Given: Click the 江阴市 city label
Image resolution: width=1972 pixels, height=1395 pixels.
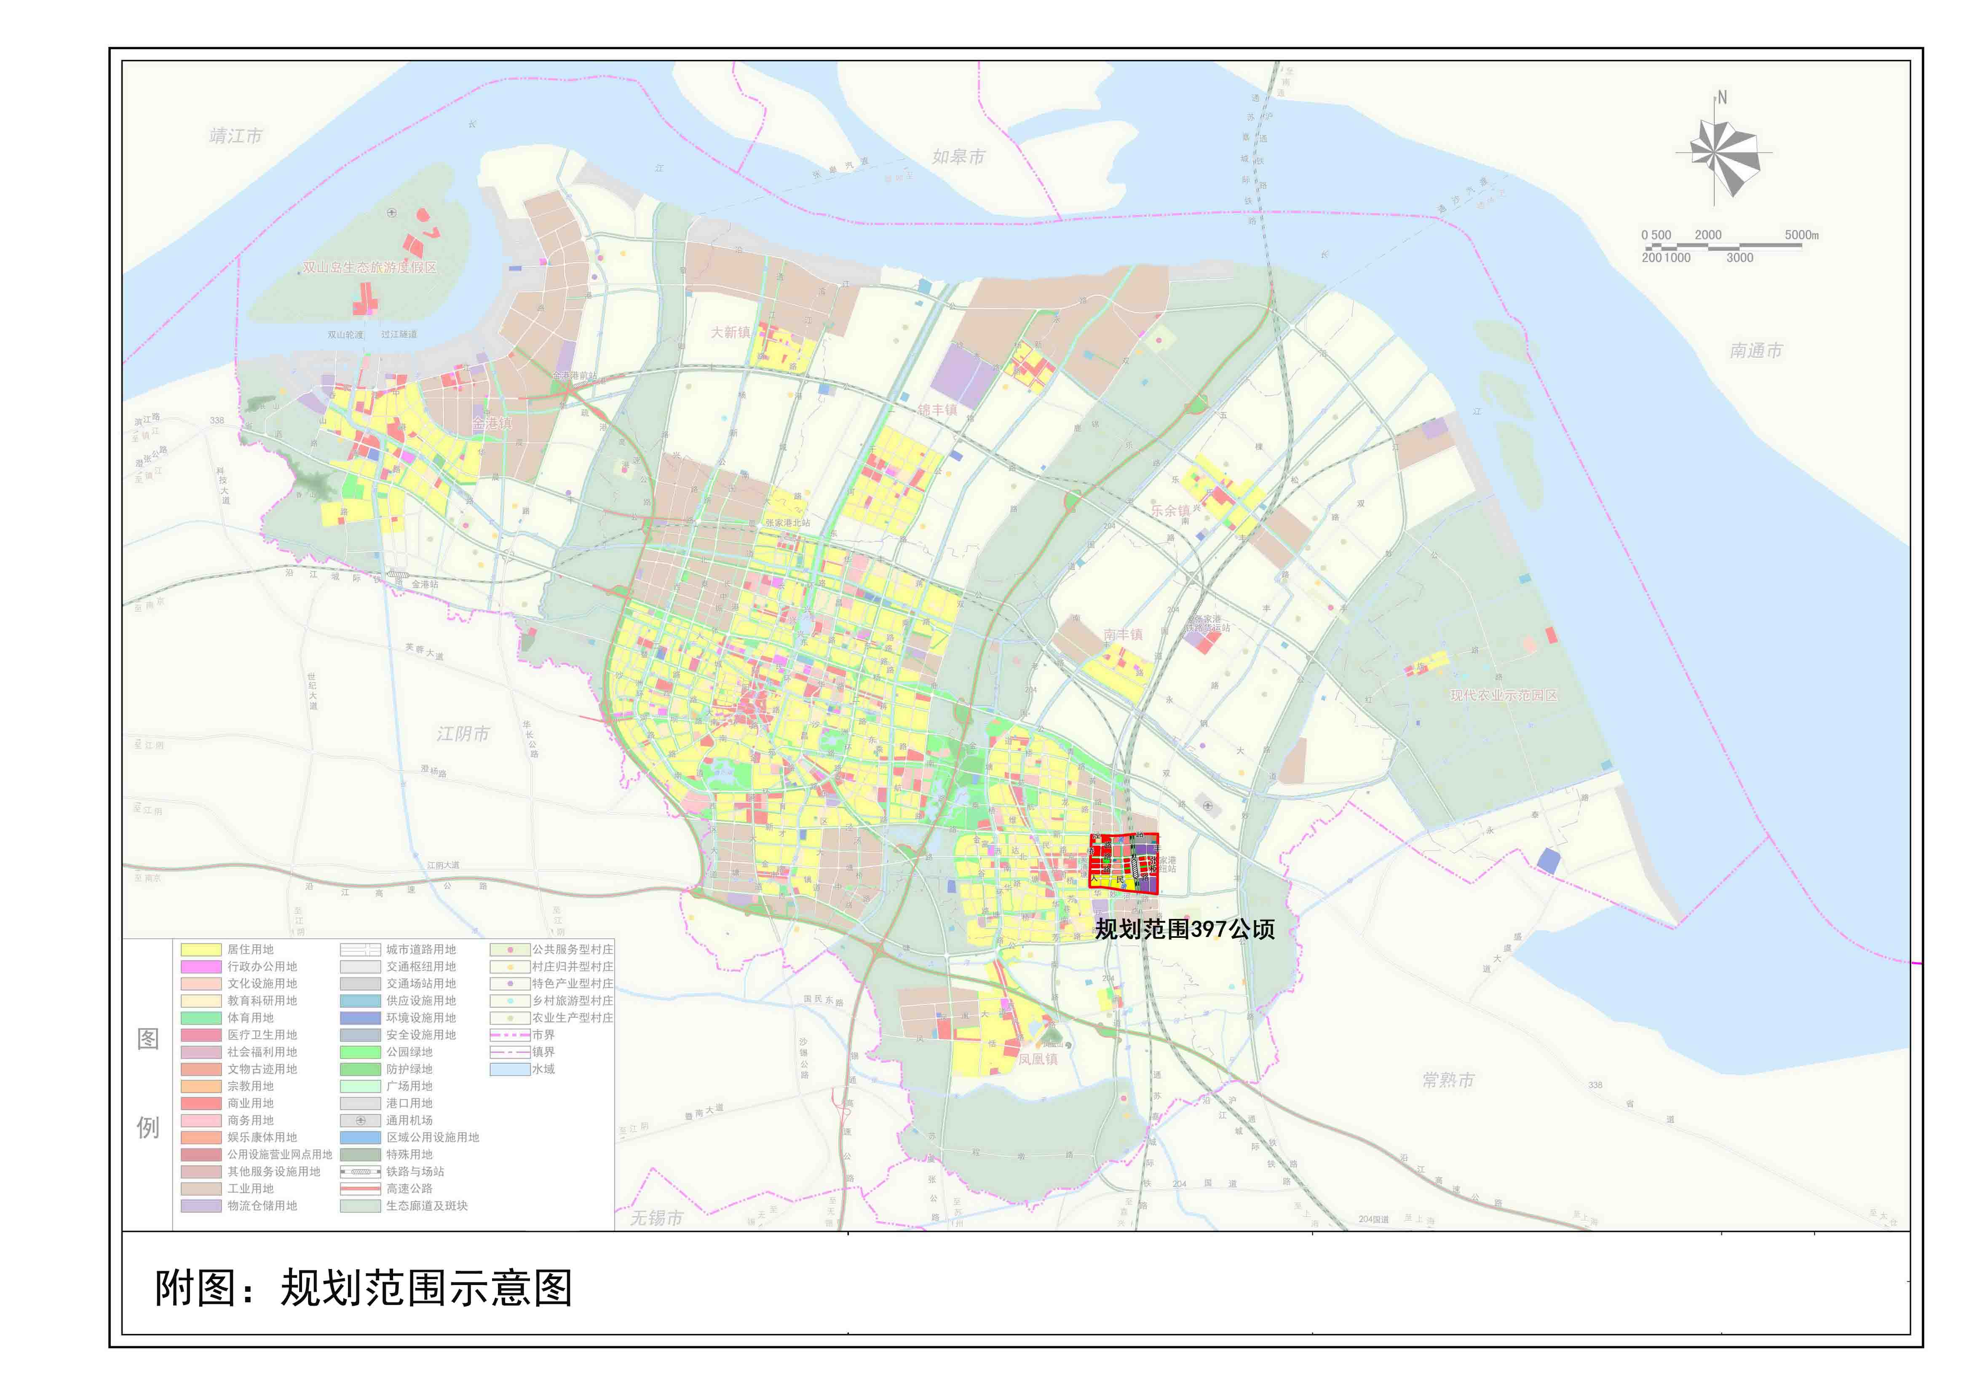Looking at the screenshot, I should (463, 734).
